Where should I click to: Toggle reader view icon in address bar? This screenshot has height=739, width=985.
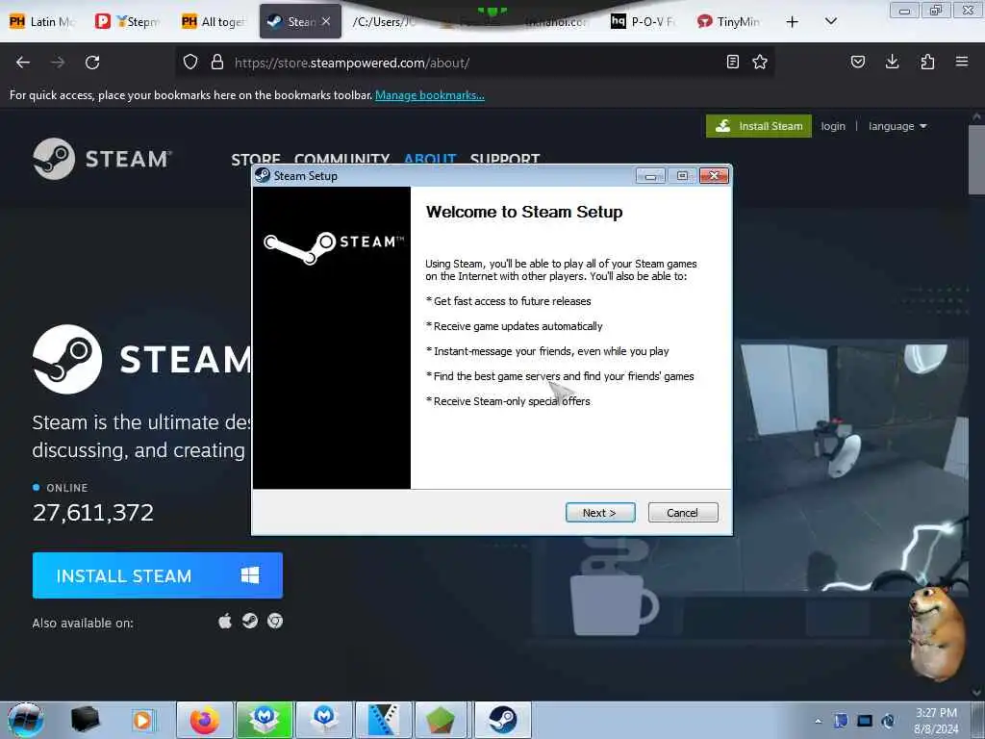[732, 63]
